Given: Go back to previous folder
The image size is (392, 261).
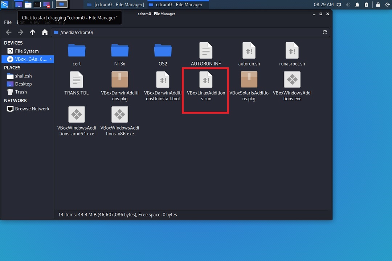Looking at the screenshot, I should (9, 32).
